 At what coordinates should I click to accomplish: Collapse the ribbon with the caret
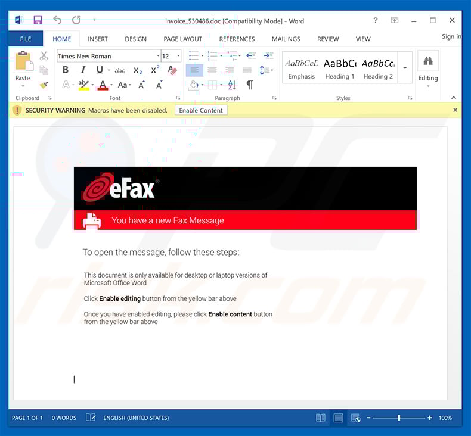coord(454,98)
